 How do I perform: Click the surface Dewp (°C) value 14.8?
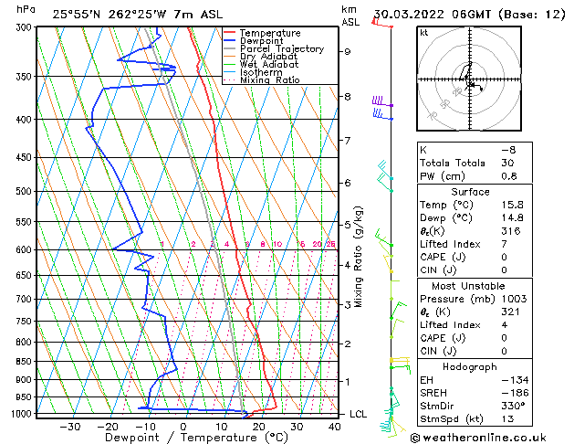[513, 218]
